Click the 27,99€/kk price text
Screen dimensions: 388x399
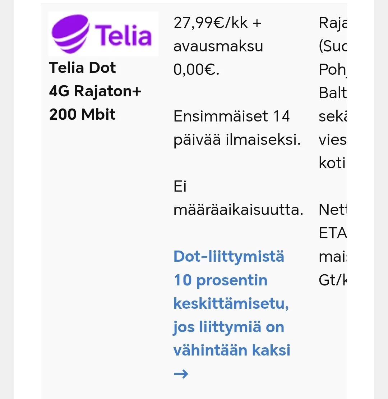click(217, 23)
